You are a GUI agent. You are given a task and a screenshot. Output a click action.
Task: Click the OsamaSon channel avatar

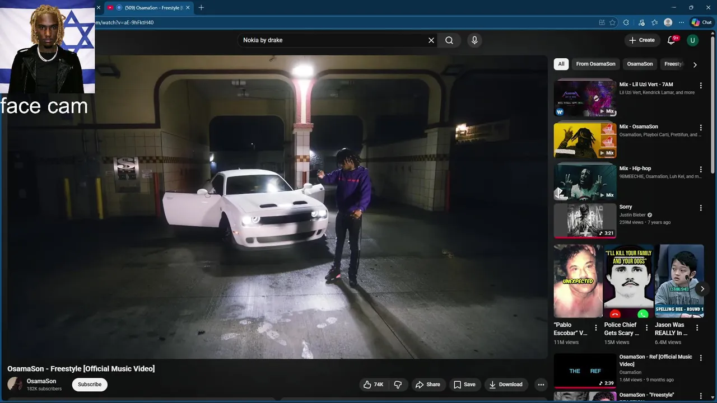pos(15,384)
